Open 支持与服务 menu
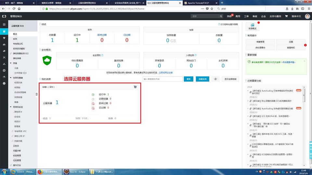The width and height of the screenshot is (312, 175). [275, 16]
